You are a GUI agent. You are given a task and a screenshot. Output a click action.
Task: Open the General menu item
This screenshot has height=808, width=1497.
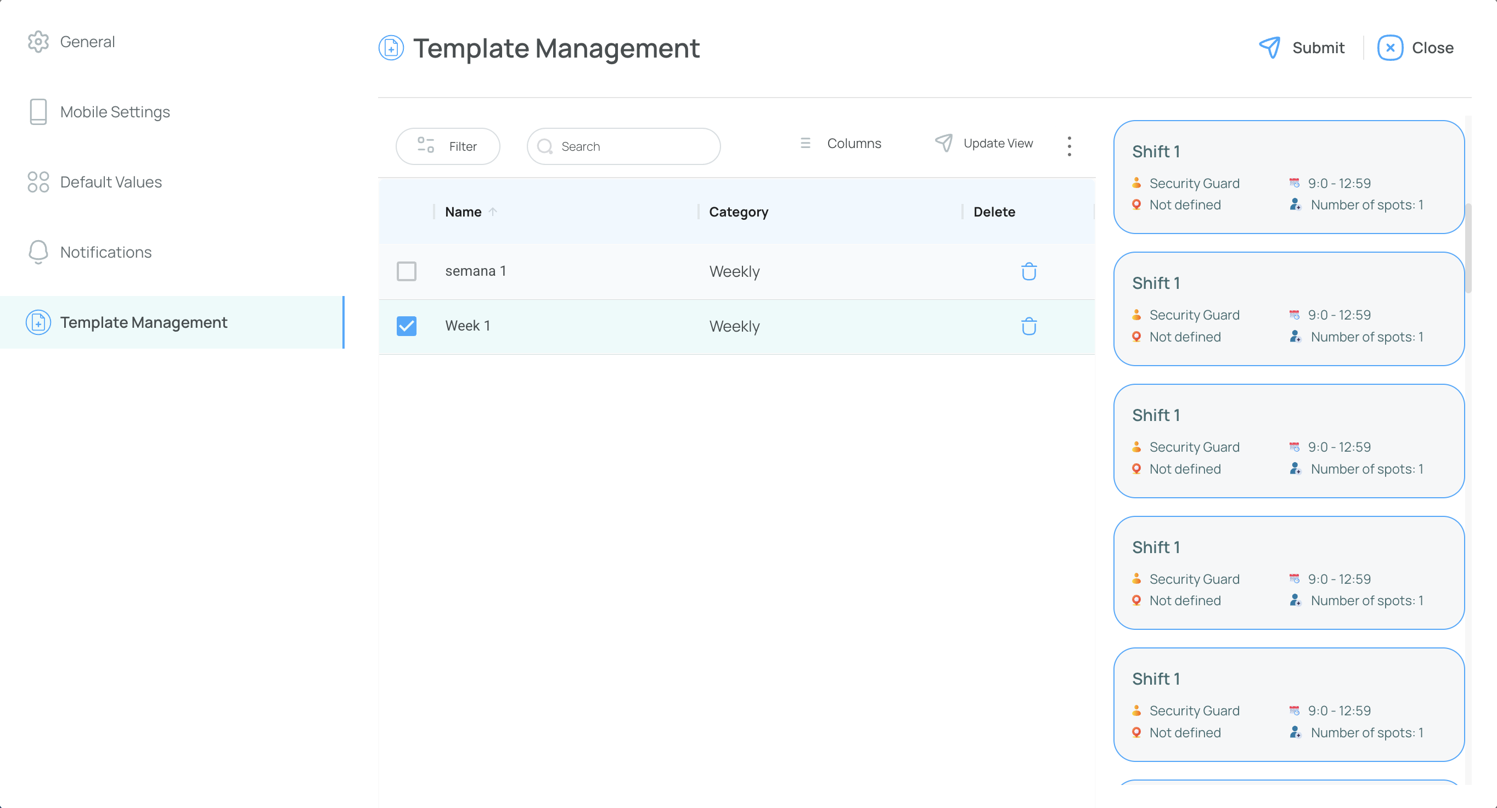coord(87,42)
